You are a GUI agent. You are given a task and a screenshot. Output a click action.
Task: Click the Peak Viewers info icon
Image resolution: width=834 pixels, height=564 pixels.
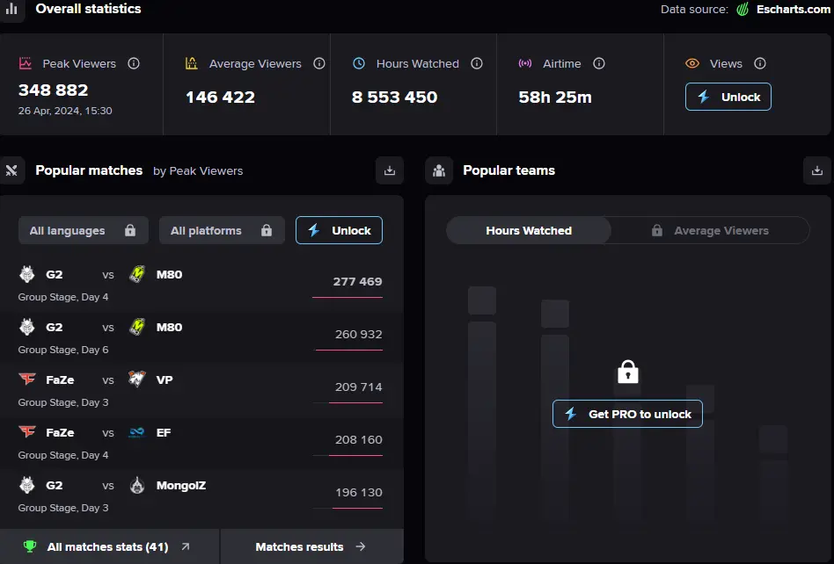[x=134, y=64]
